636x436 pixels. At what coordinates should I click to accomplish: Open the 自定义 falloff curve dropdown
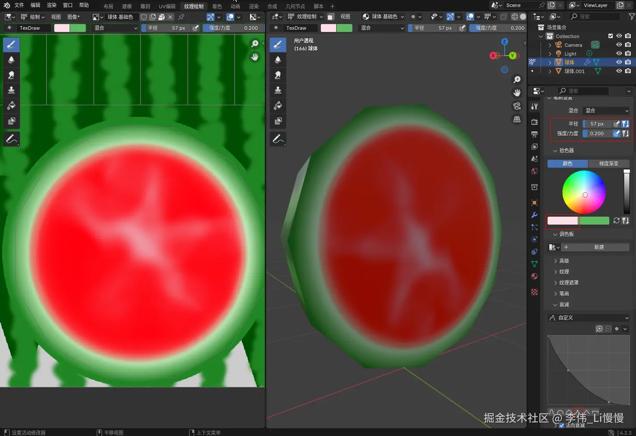589,318
